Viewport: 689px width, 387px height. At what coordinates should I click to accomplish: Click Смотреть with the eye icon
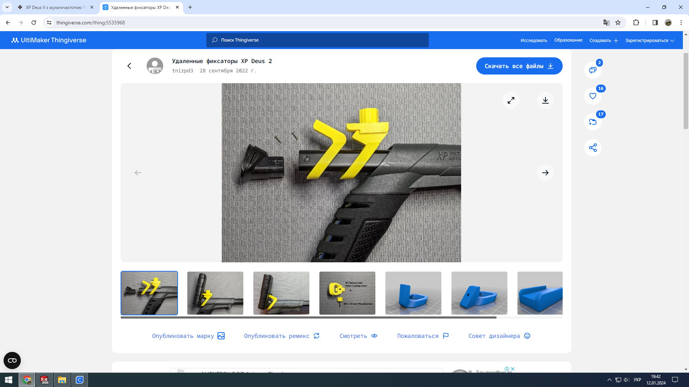click(358, 336)
